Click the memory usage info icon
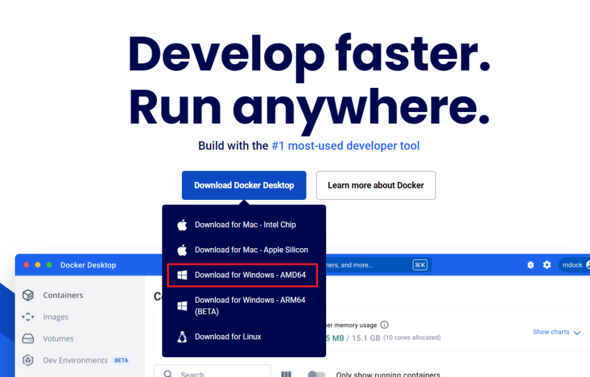590x377 pixels. pyautogui.click(x=384, y=325)
